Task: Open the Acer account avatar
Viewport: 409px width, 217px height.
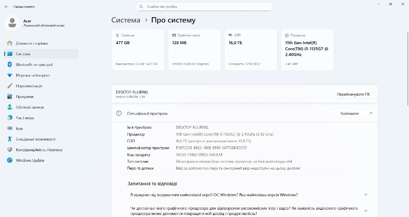Action: click(12, 23)
